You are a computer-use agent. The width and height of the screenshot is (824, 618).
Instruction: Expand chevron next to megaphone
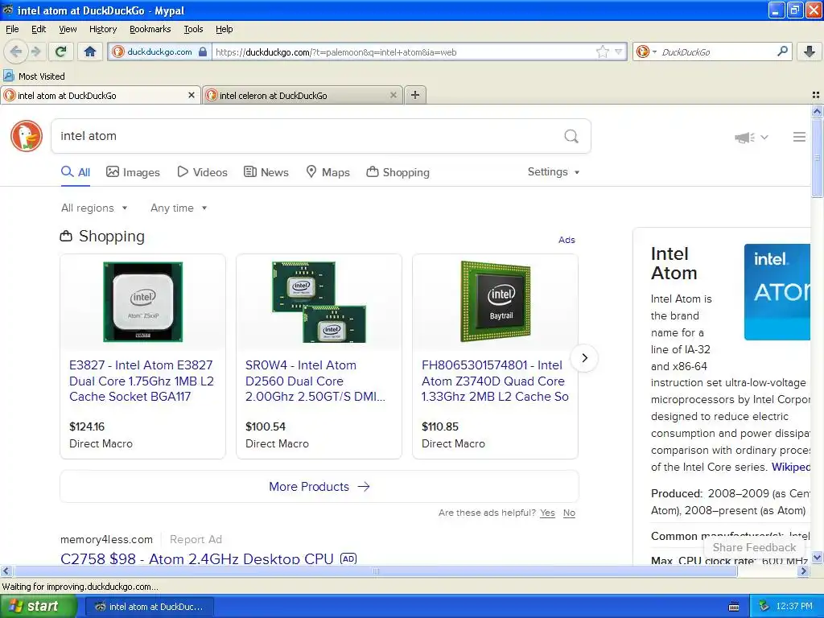click(764, 137)
